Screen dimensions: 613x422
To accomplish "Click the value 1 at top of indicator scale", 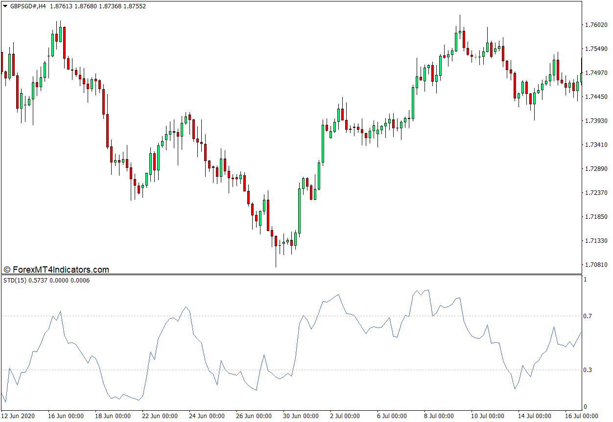I will tap(585, 280).
